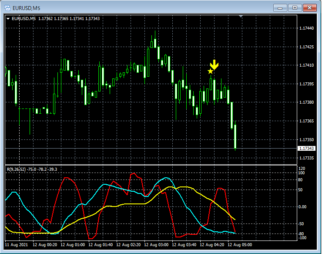The height and width of the screenshot is (254, 322).
Task: Click the 12 Aug 03:40 time label
Action: point(184,245)
